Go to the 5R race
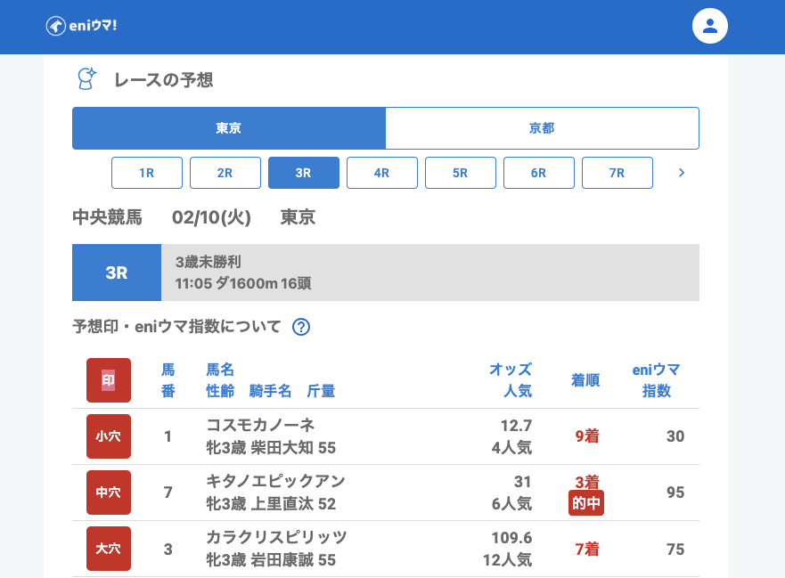785x578 pixels. pos(461,173)
